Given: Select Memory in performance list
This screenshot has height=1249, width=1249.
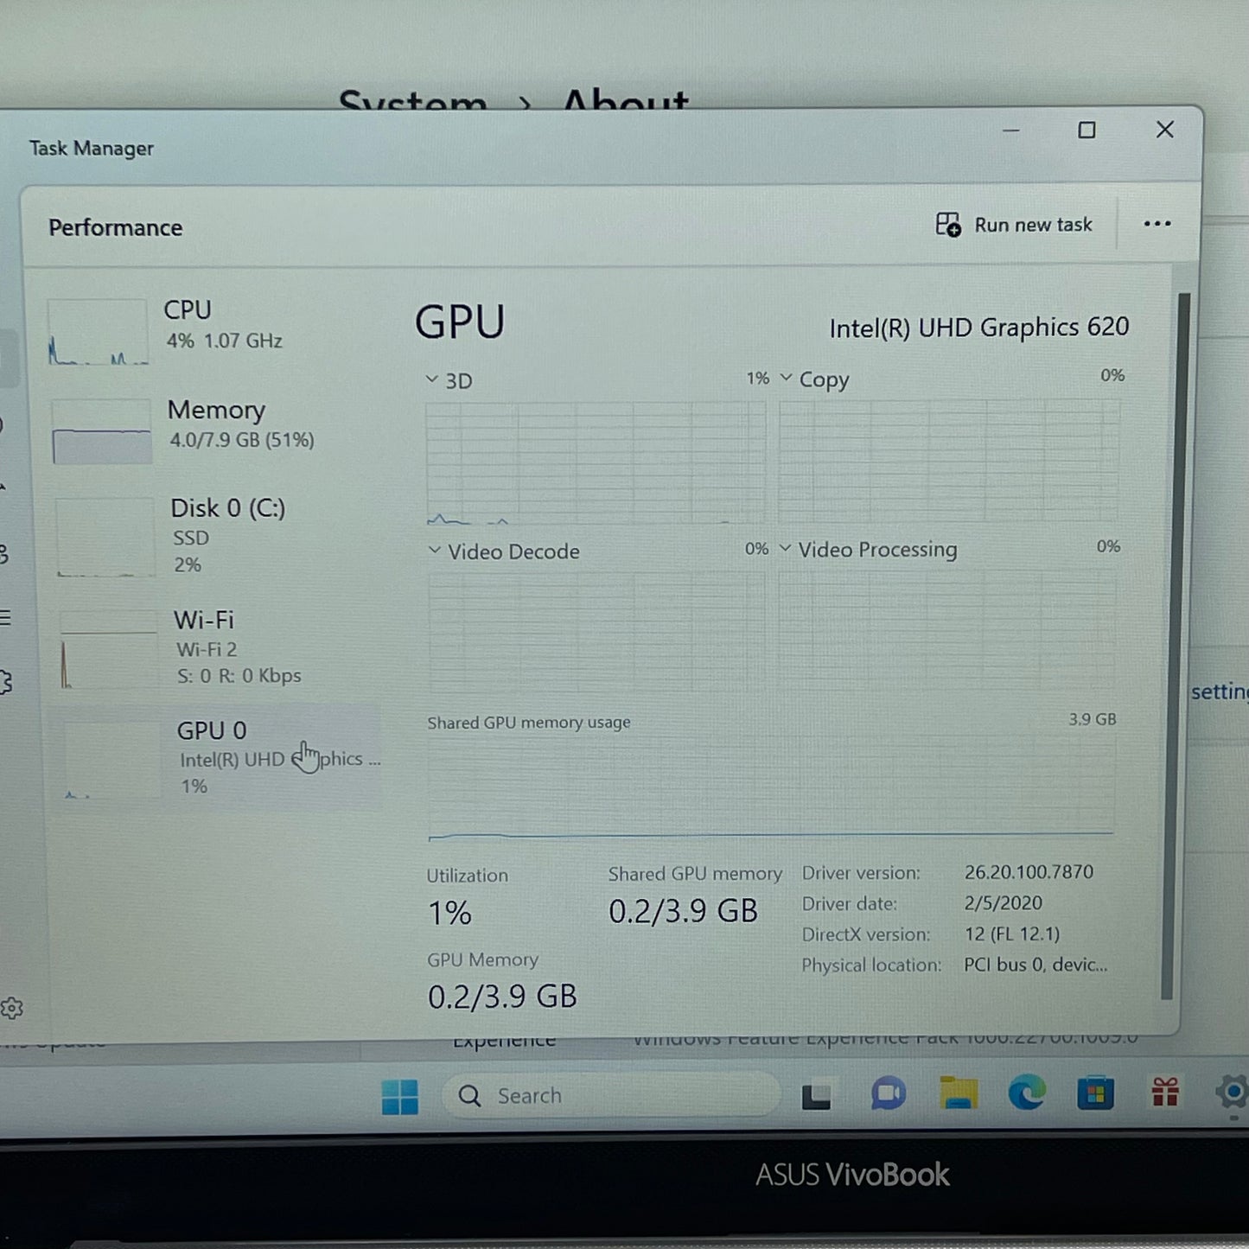Looking at the screenshot, I should (x=212, y=430).
